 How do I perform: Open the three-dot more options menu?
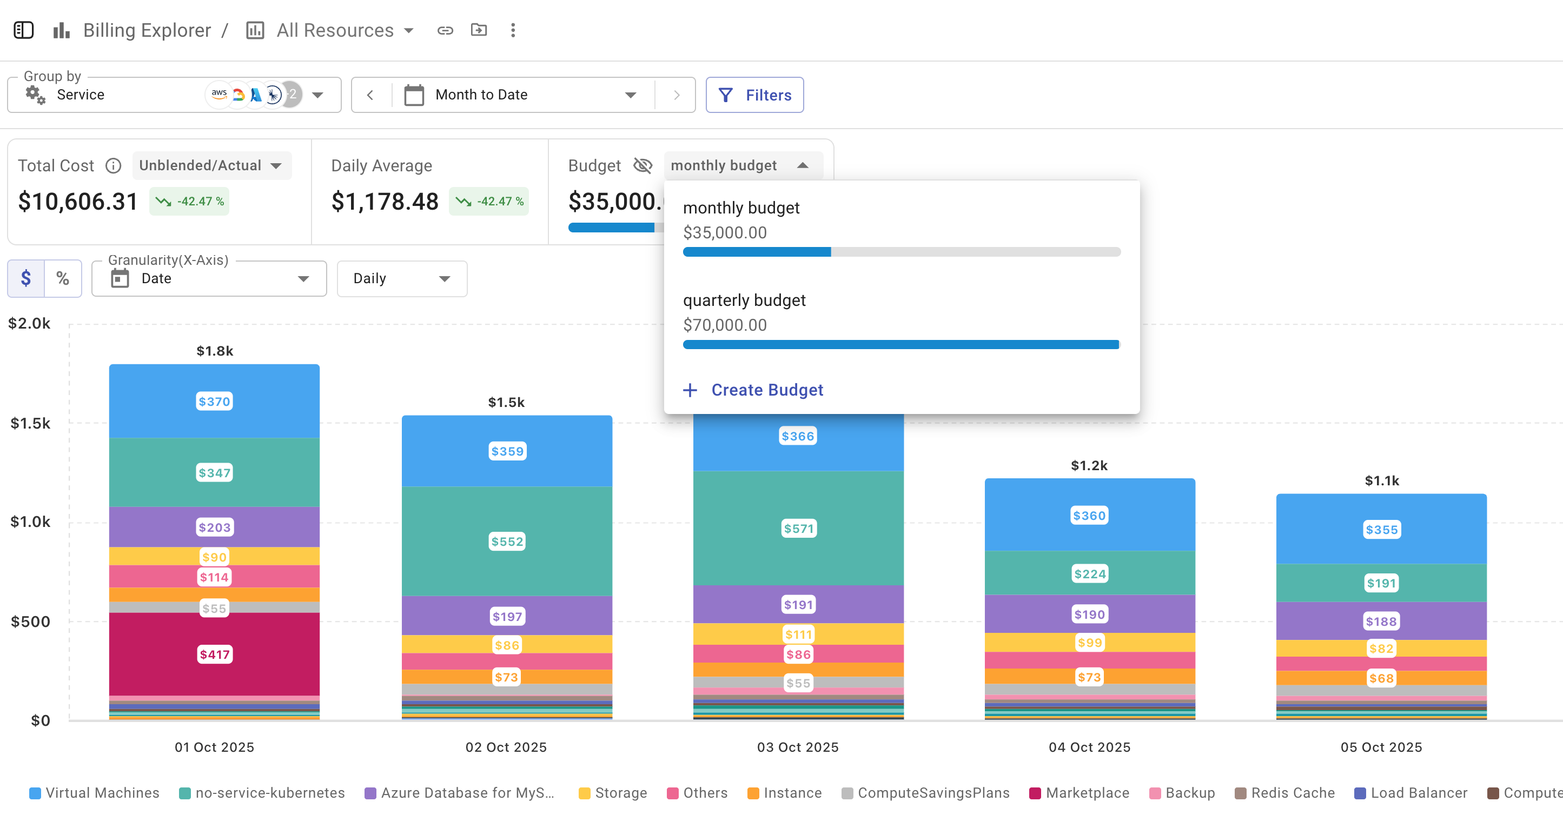coord(513,30)
